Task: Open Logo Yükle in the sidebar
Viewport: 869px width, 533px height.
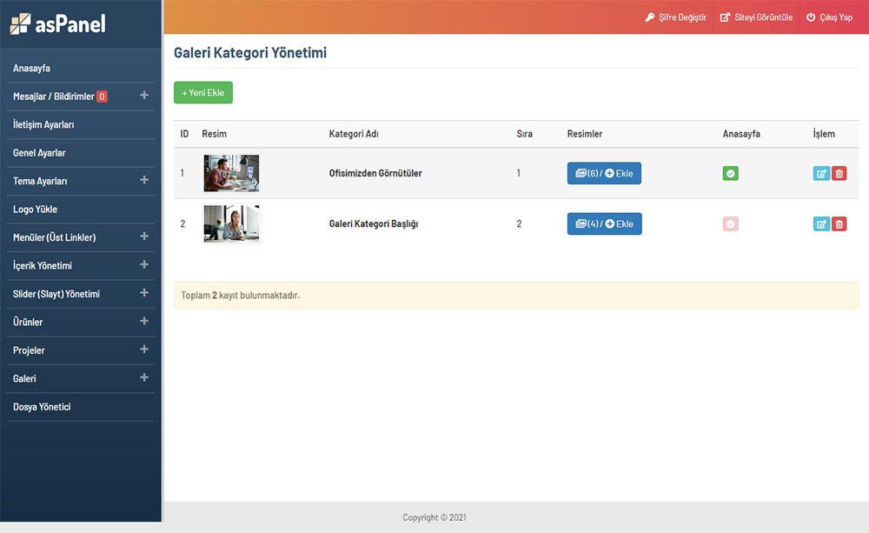Action: [35, 210]
